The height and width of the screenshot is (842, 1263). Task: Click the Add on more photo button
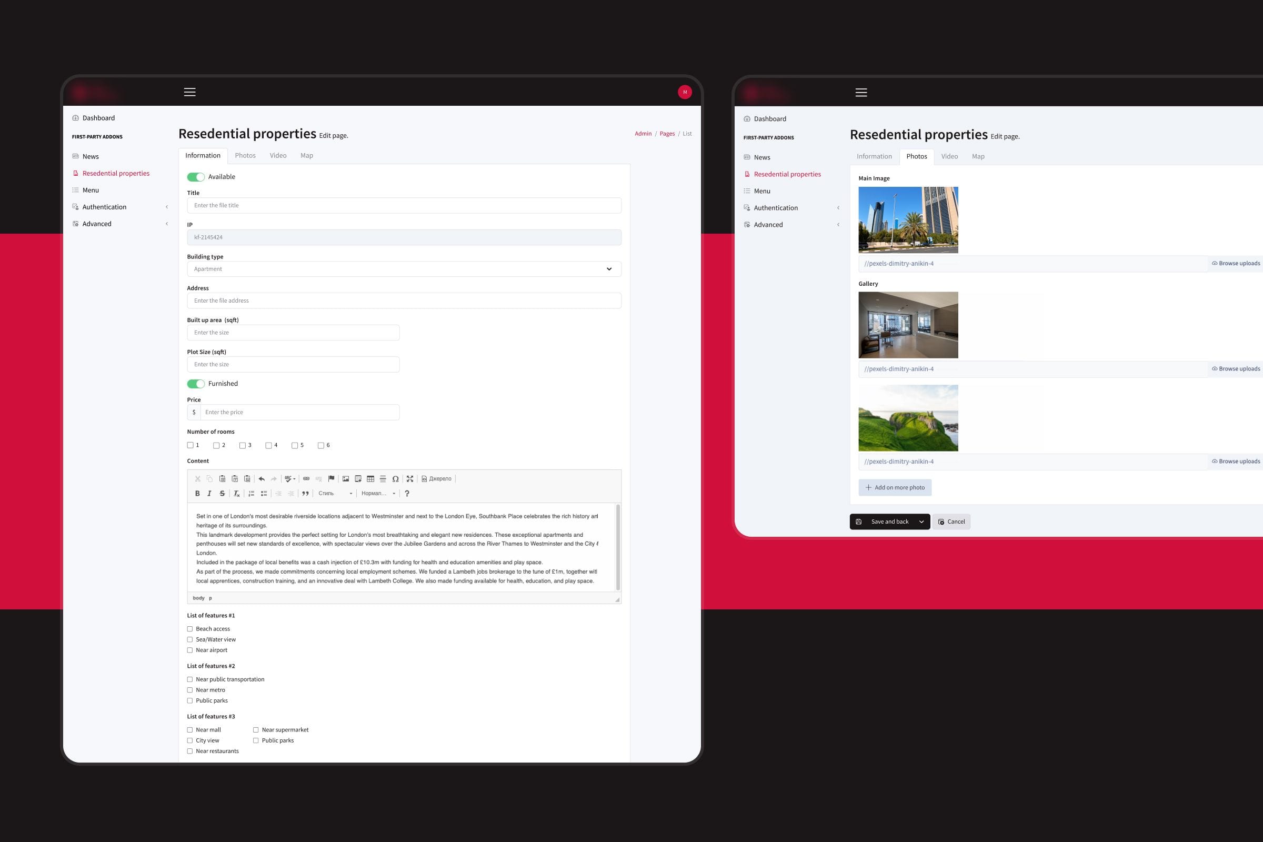tap(895, 488)
